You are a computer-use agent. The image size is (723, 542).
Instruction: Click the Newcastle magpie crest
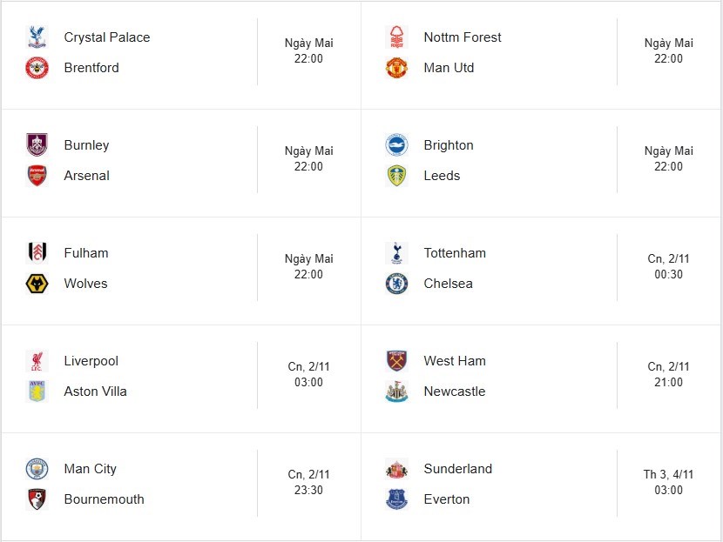396,391
